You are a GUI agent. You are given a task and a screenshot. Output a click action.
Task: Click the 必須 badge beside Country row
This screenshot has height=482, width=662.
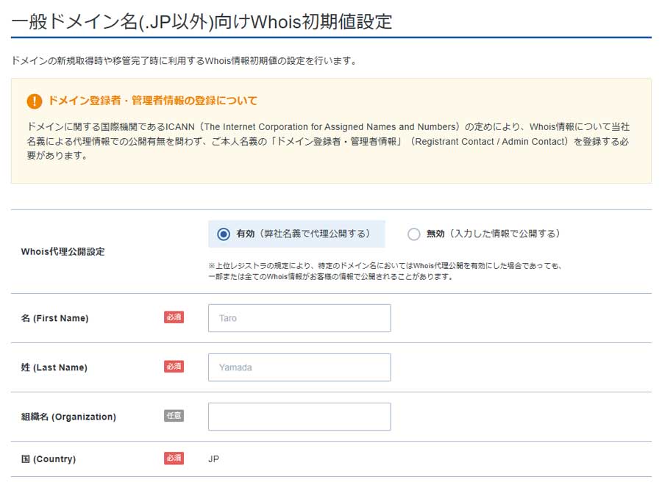click(x=174, y=458)
